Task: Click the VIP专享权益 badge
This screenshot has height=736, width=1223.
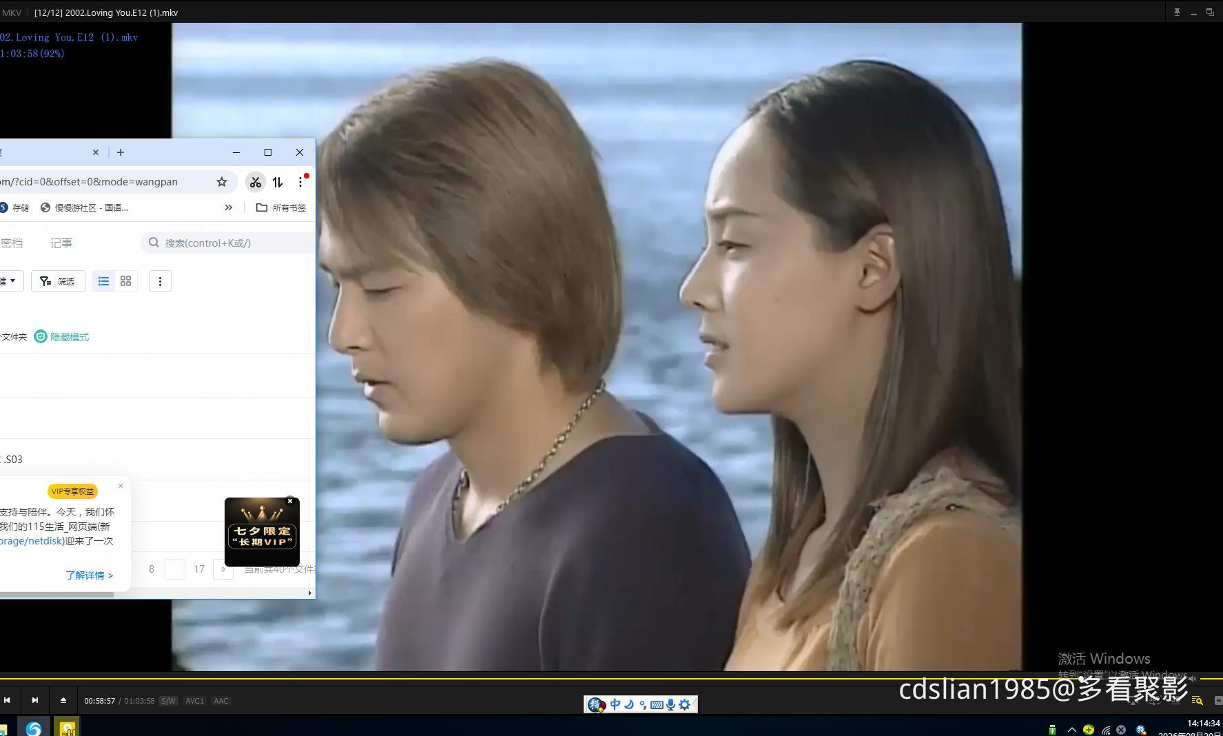Action: (72, 491)
